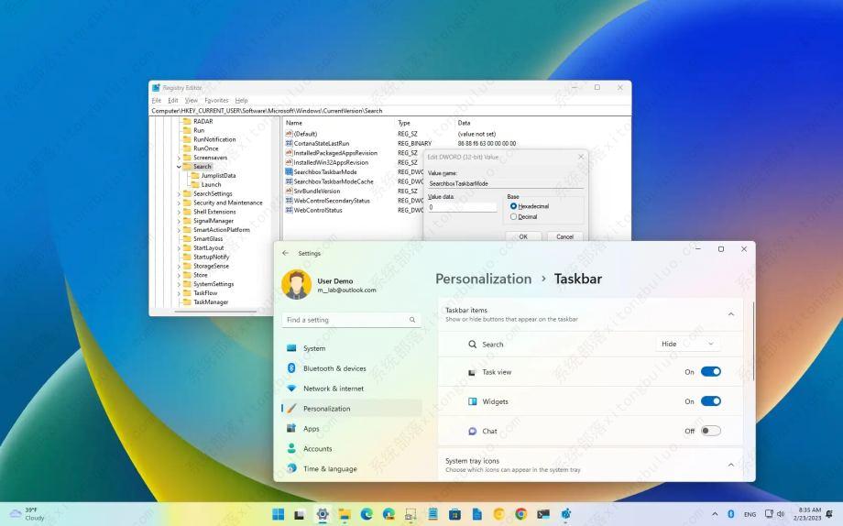
Task: Click the Settings back arrow
Action: pos(285,253)
